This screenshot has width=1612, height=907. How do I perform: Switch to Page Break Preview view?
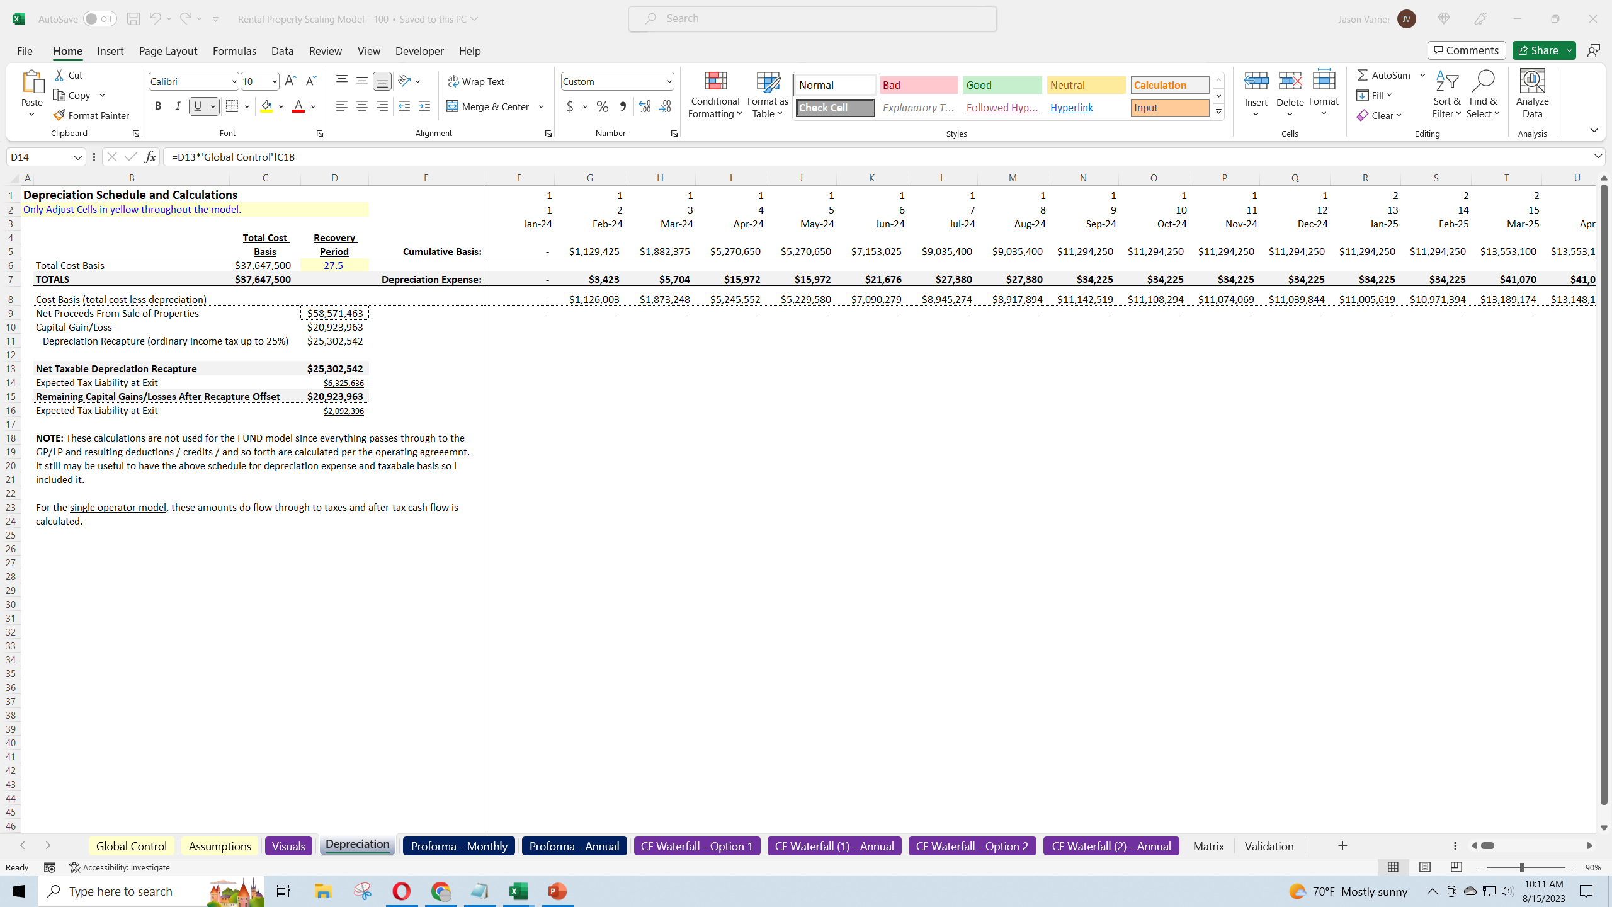(1456, 867)
